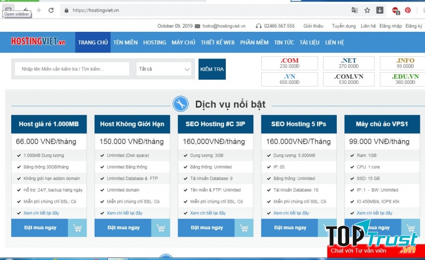Click the wrench icon beside Dịch vụ nổi bật
This screenshot has height=260, width=425.
tap(181, 103)
